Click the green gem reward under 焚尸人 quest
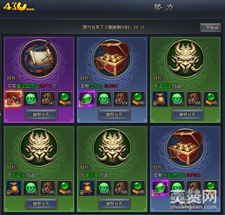 tap(87, 99)
